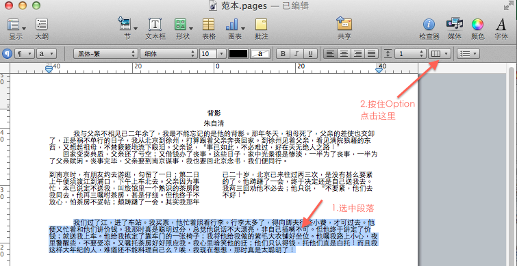Align text left
517x266 pixels.
(330, 53)
